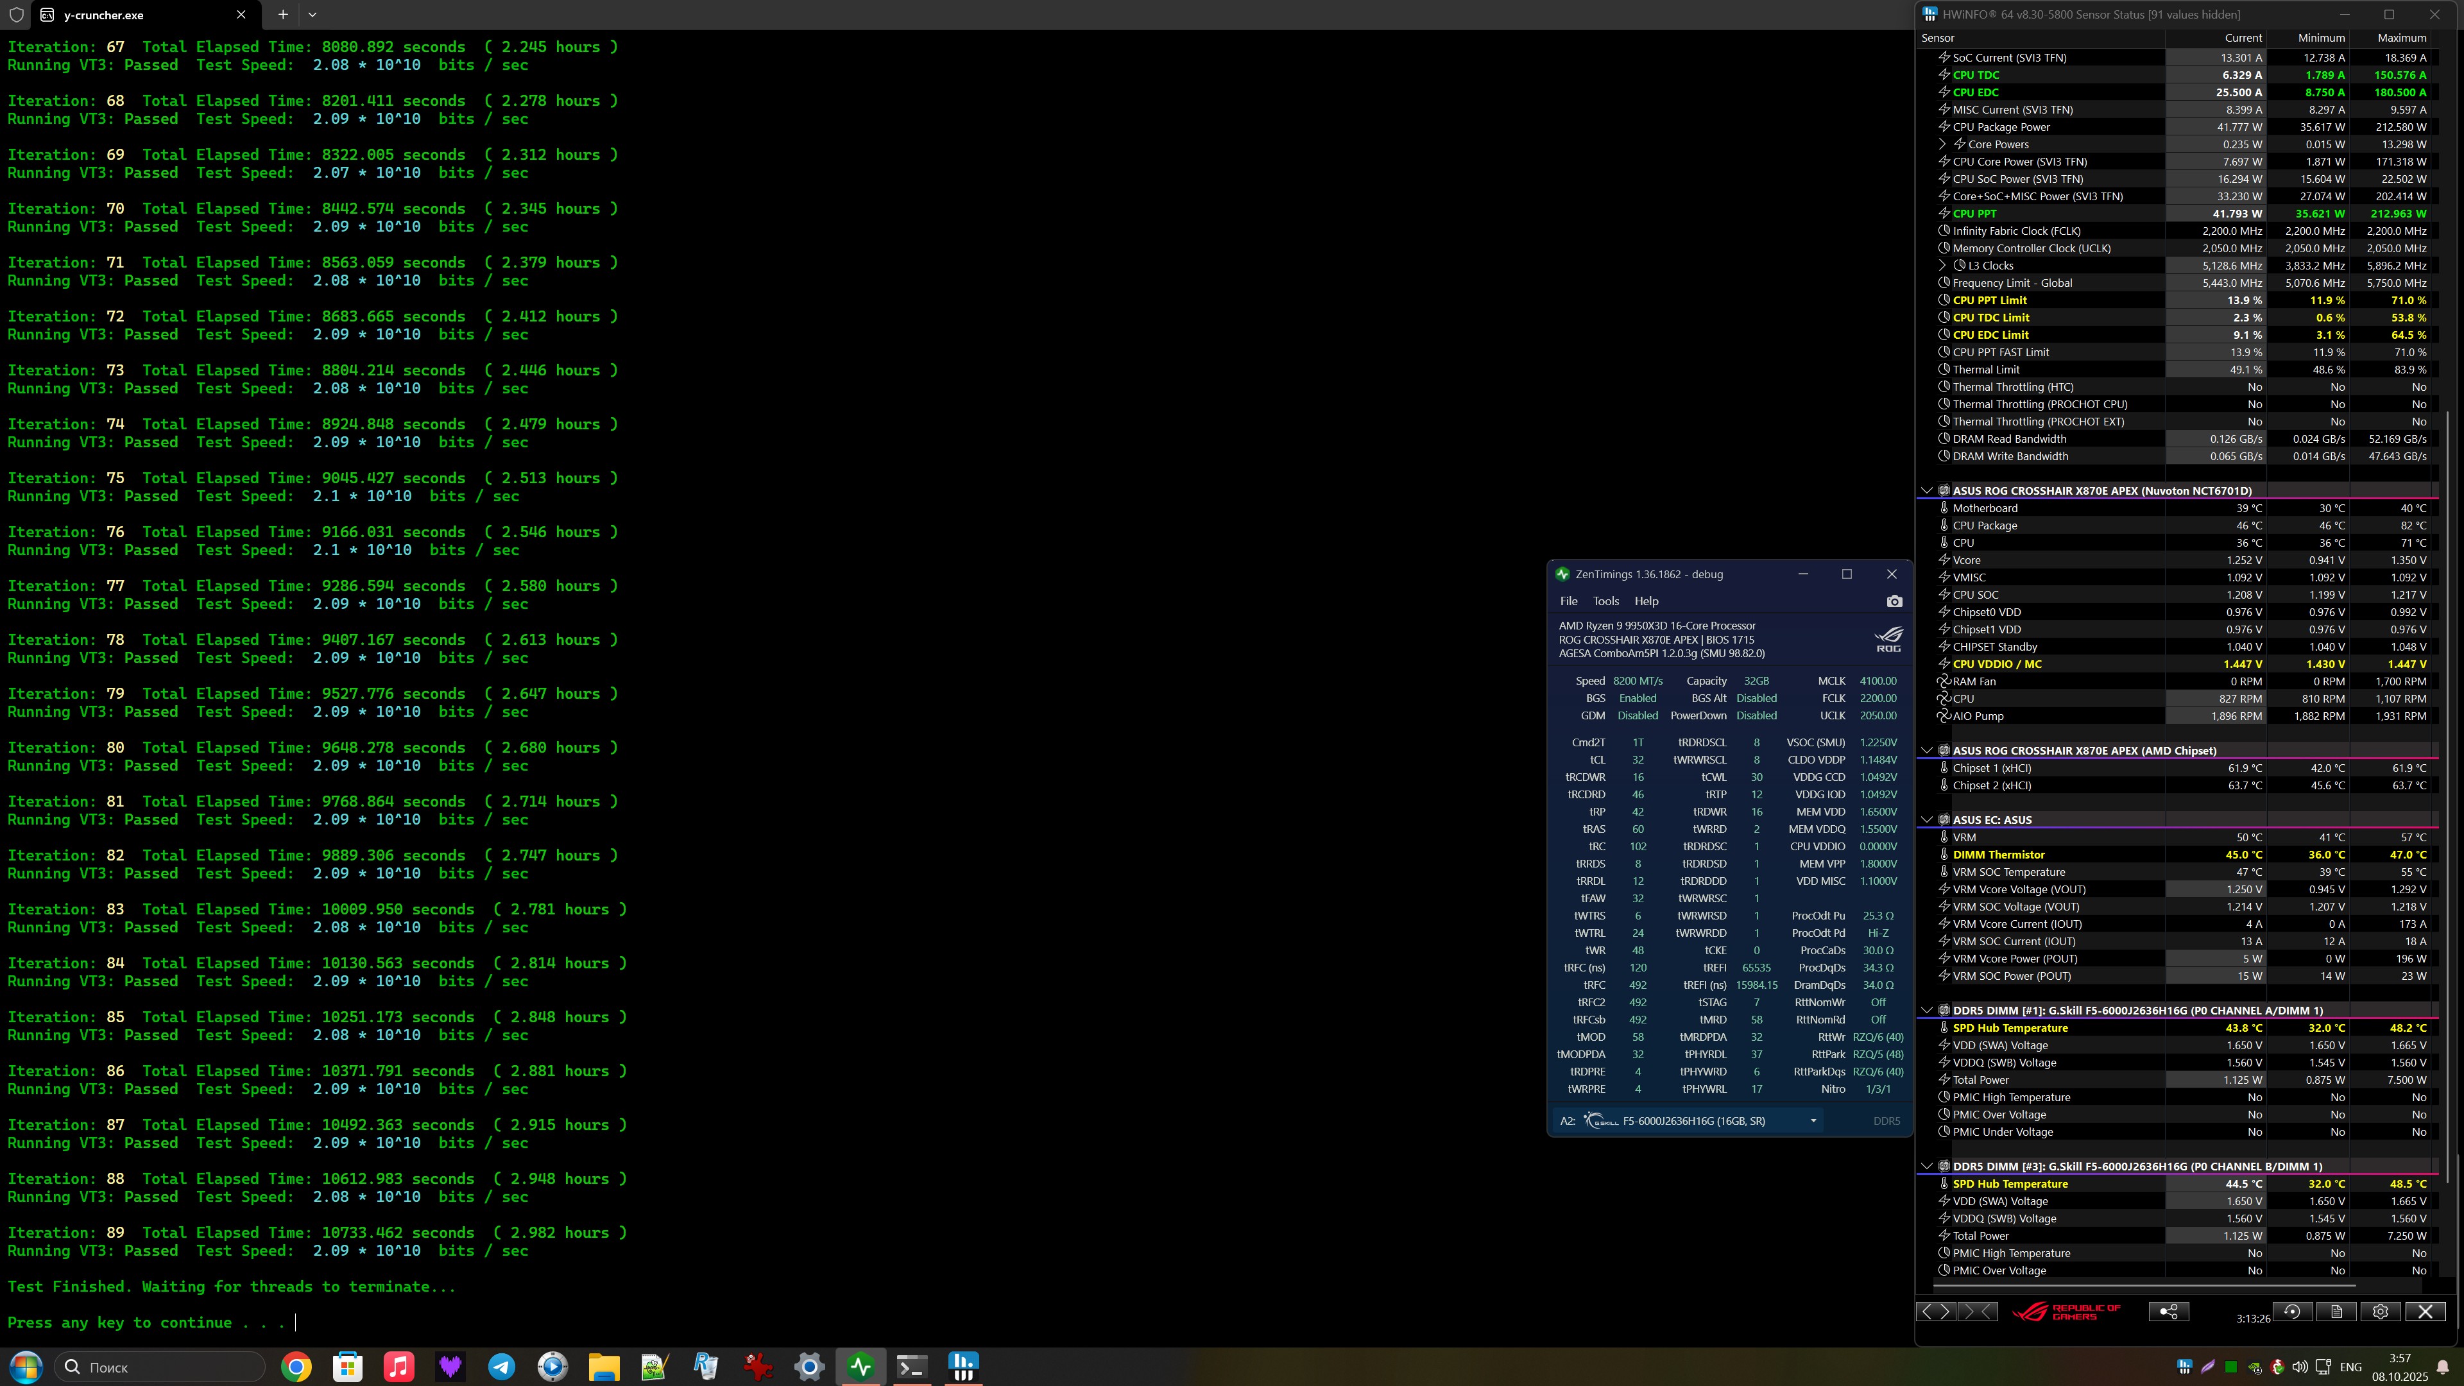Open Revo Uninstaller from the taskbar
Viewport: 2464px width, 1386px height.
[707, 1367]
